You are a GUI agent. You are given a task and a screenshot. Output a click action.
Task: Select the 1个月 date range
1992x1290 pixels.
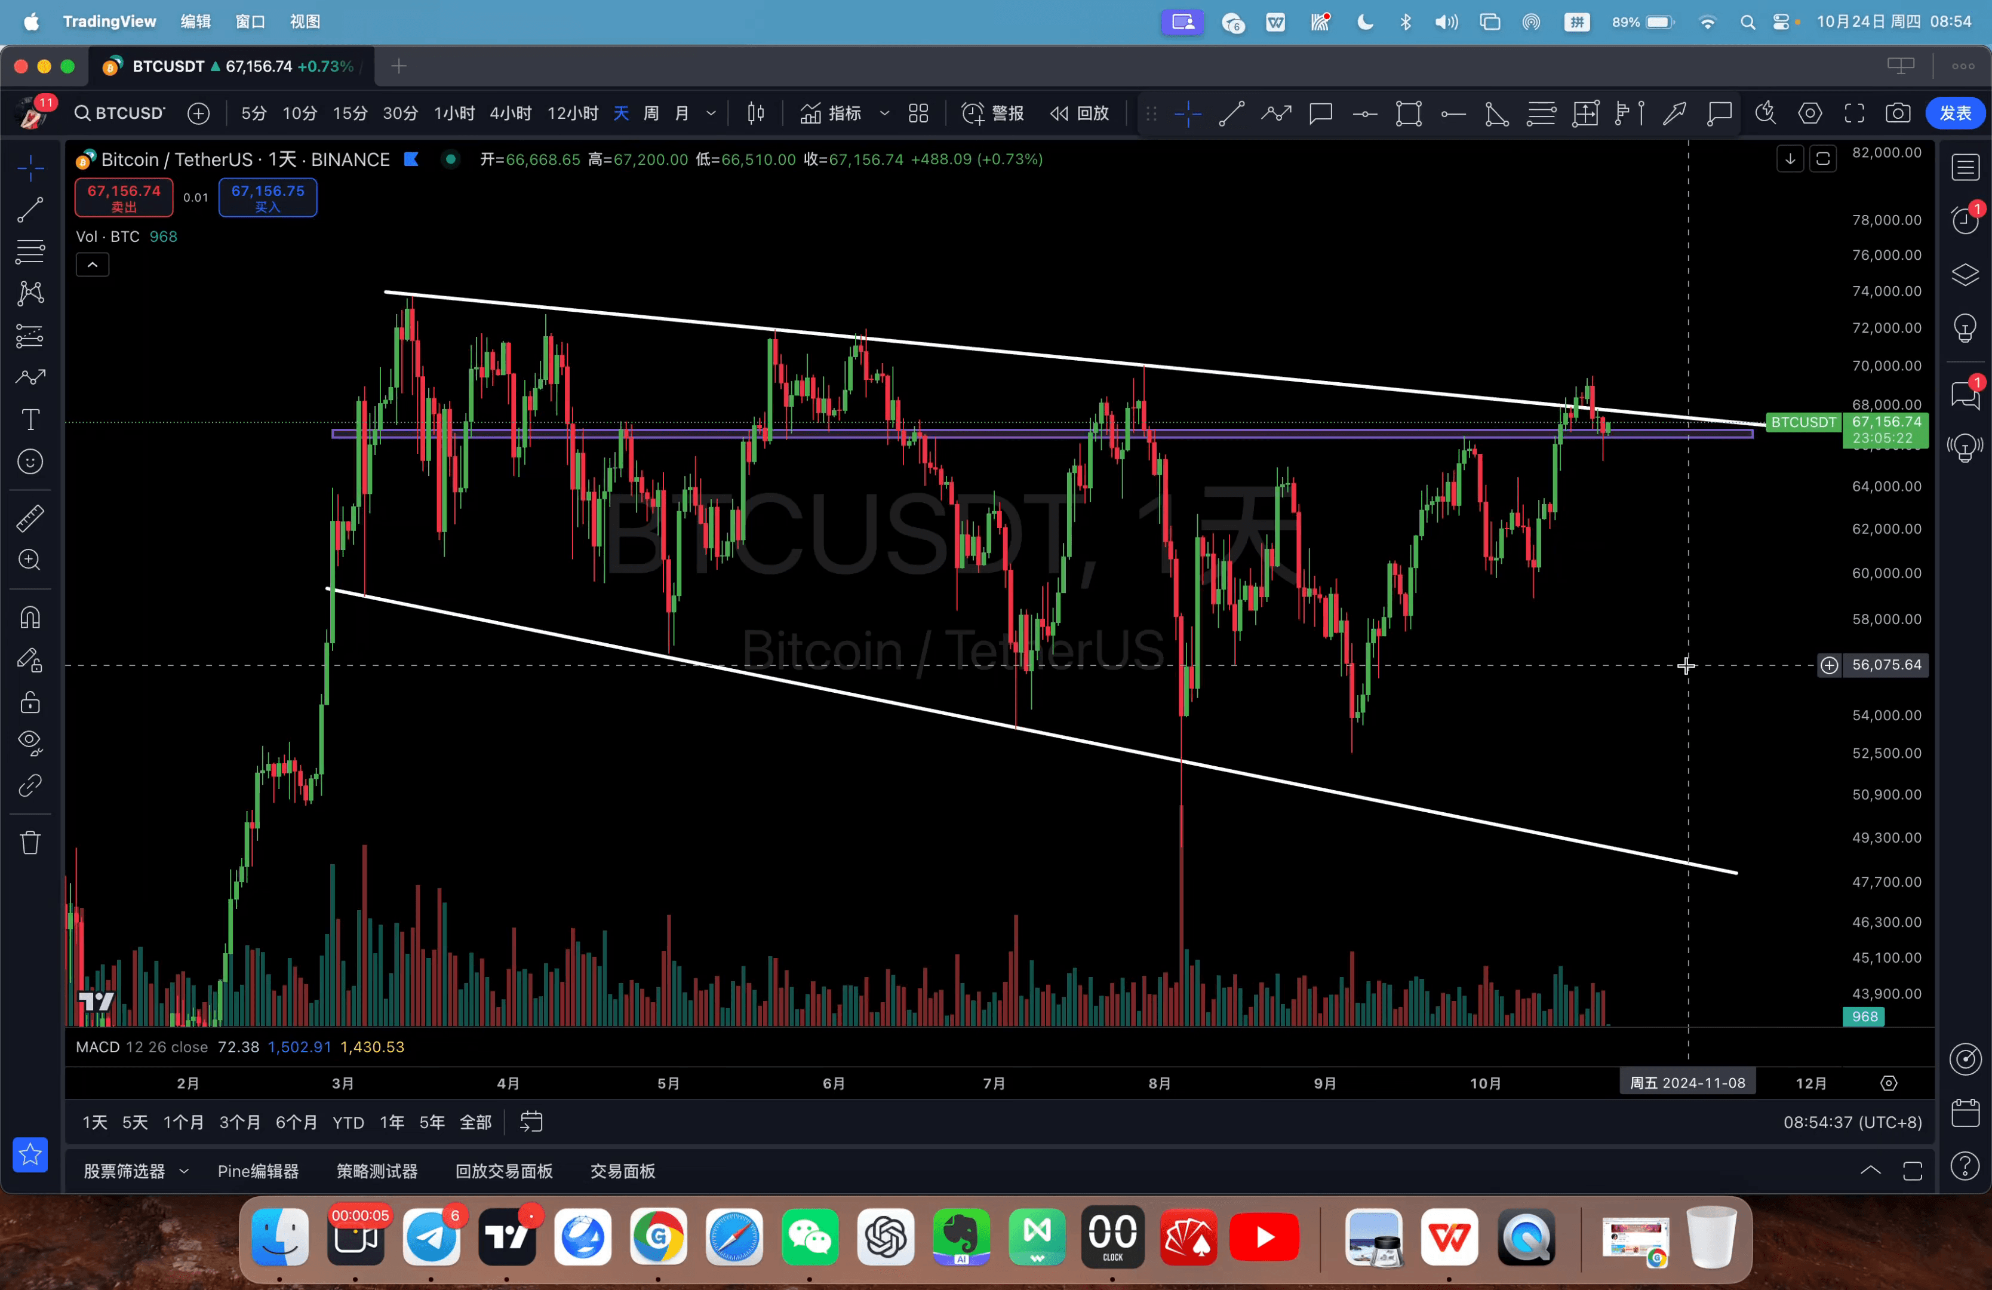click(183, 1122)
